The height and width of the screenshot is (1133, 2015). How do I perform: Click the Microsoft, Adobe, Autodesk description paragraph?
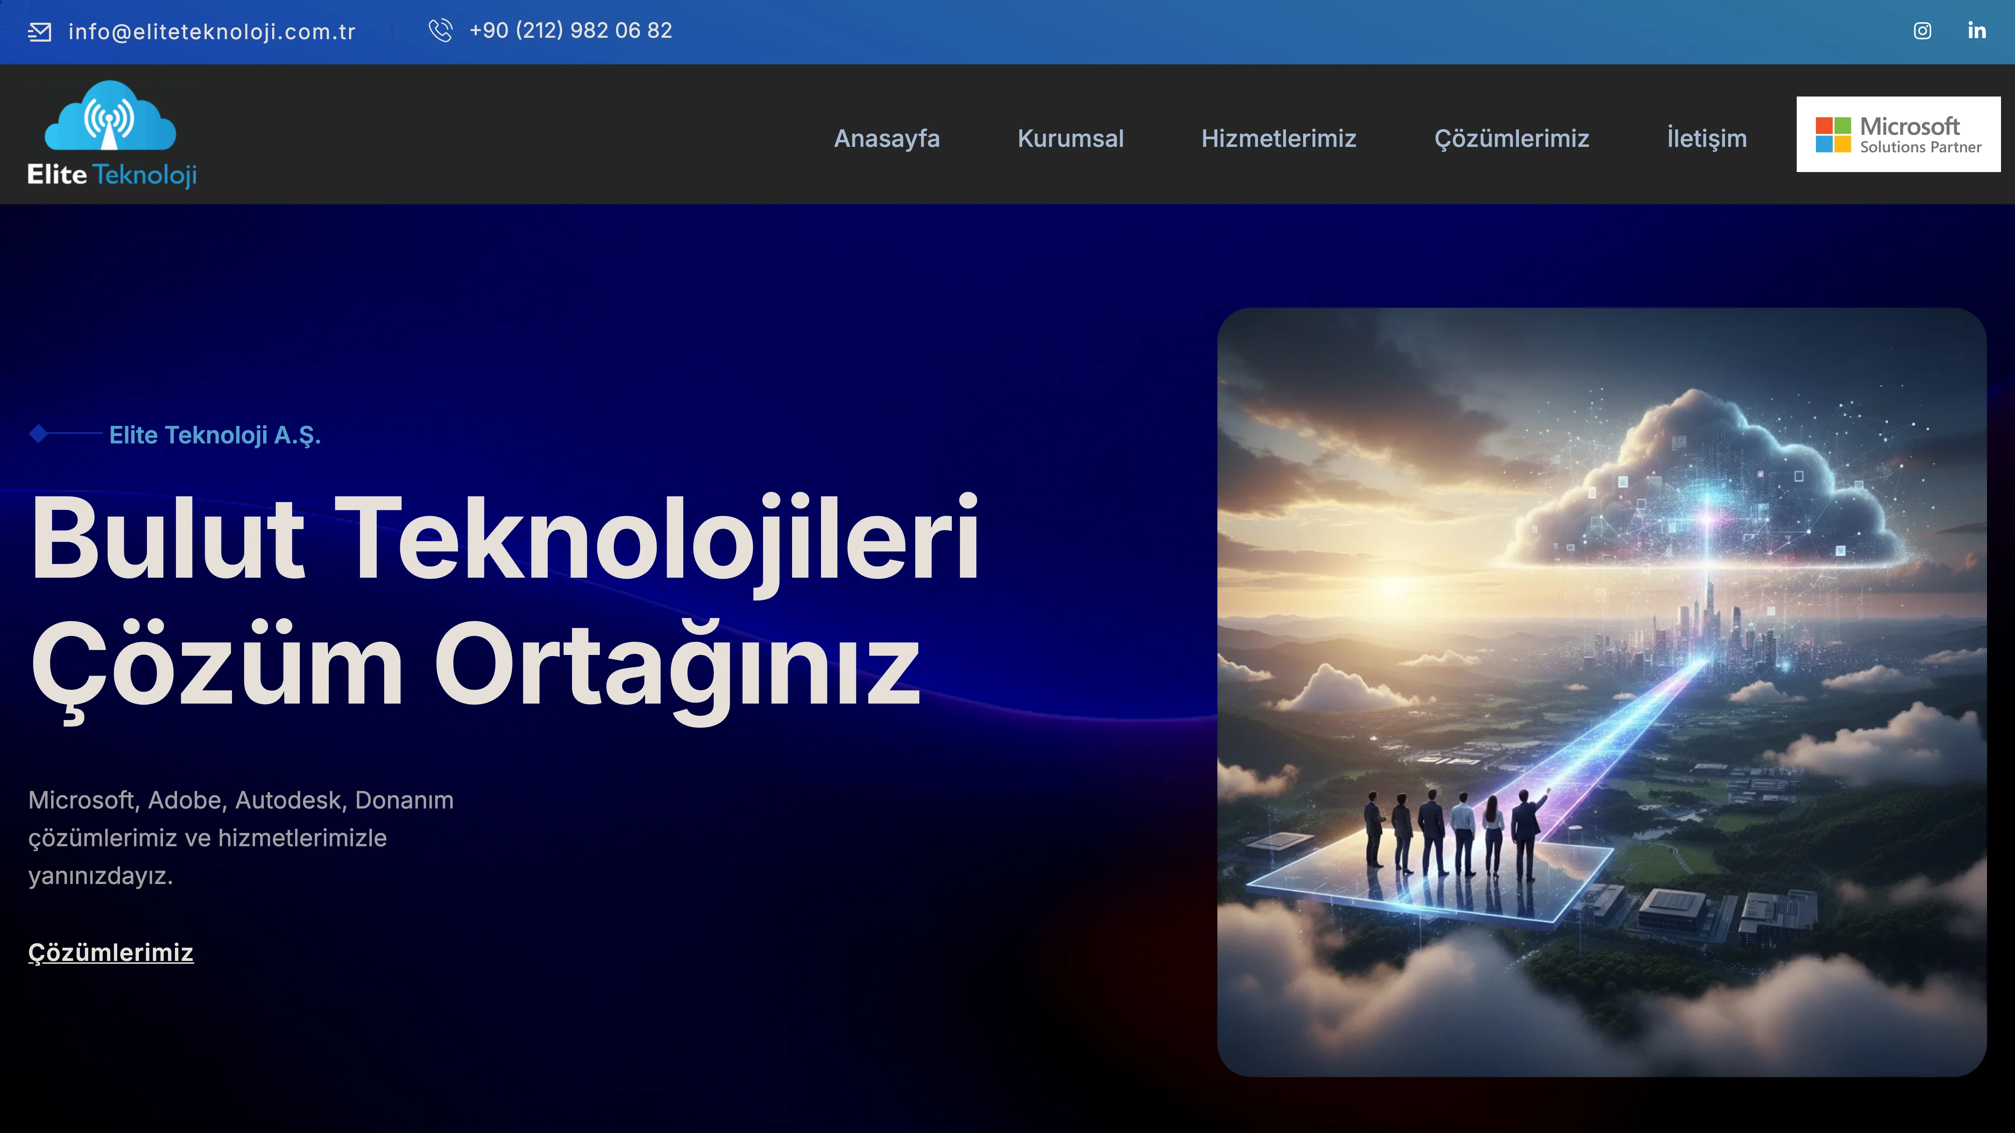click(241, 838)
